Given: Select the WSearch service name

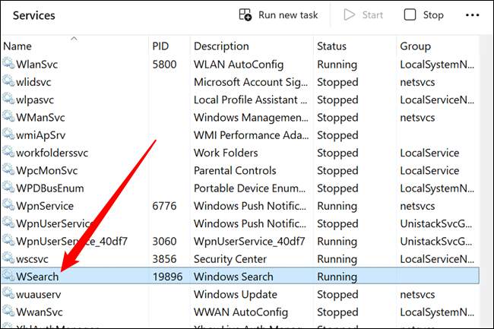Looking at the screenshot, I should click(x=37, y=277).
